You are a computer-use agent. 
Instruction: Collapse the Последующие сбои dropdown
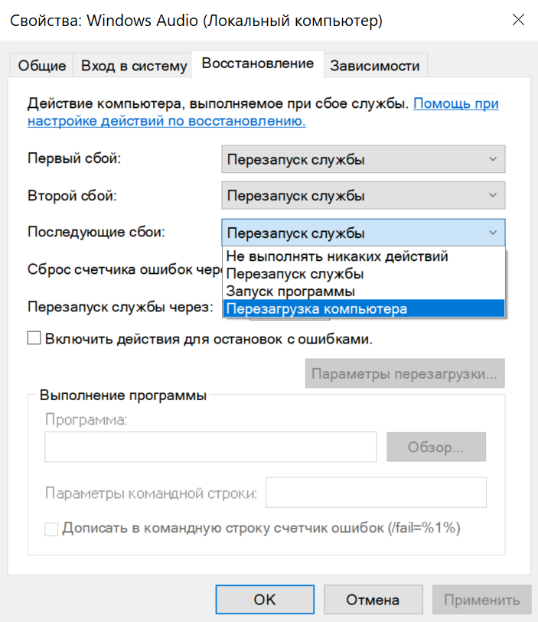(364, 233)
